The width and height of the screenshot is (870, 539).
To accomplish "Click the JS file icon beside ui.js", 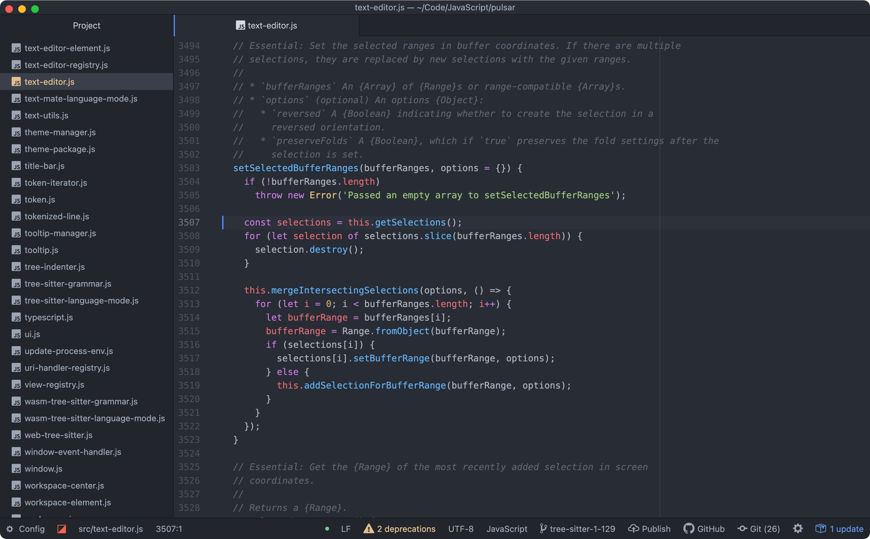I will (x=16, y=335).
